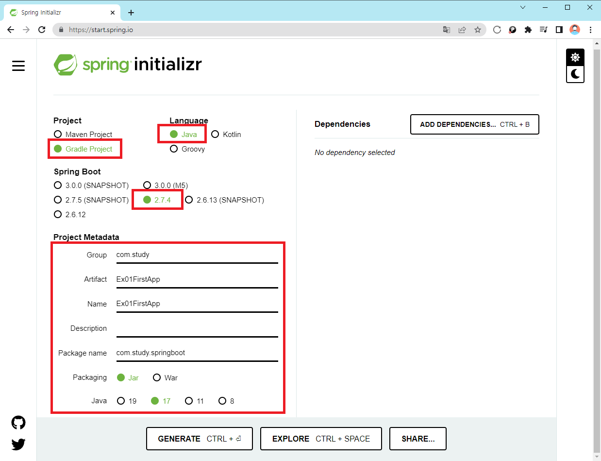Image resolution: width=601 pixels, height=461 pixels.
Task: Go back with browser back arrow
Action: pos(11,30)
